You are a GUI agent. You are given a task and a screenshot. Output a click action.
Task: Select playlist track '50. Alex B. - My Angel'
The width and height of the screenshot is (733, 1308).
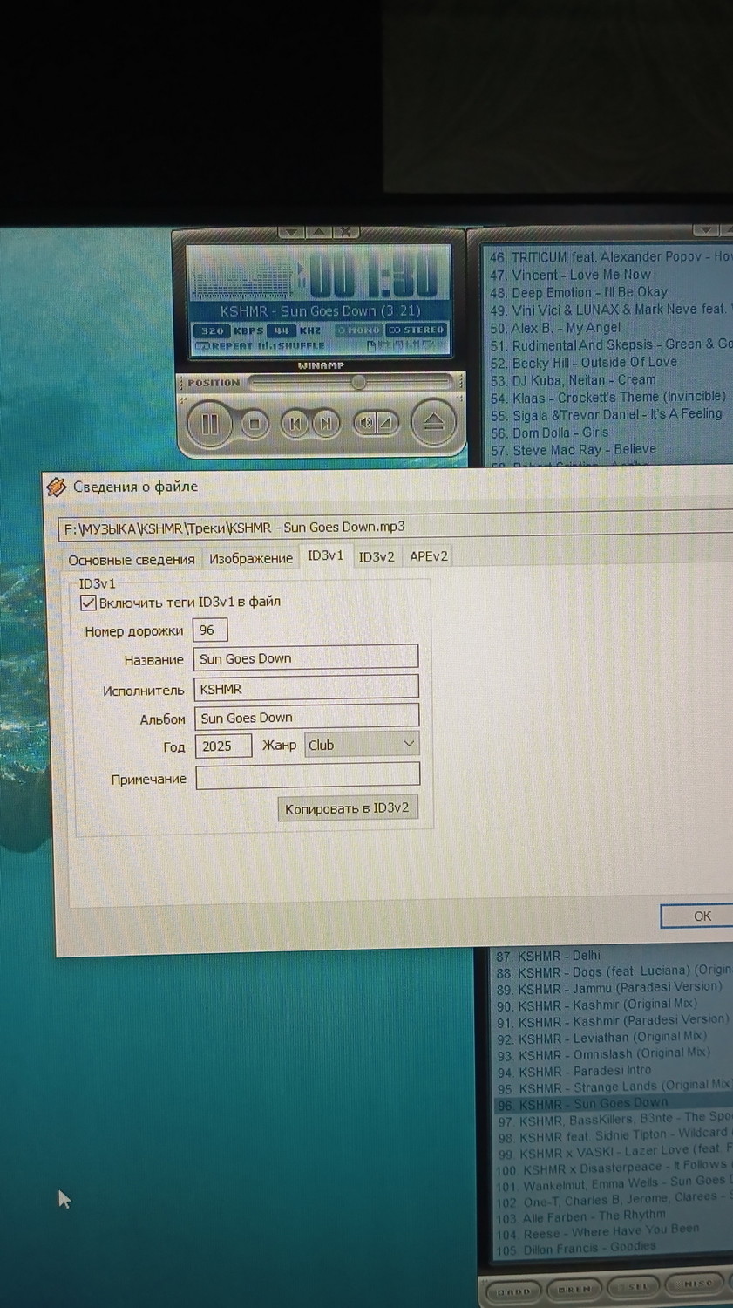click(556, 328)
